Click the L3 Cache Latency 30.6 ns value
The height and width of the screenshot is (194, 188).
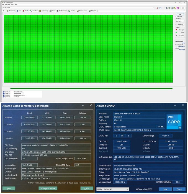pos(83,138)
